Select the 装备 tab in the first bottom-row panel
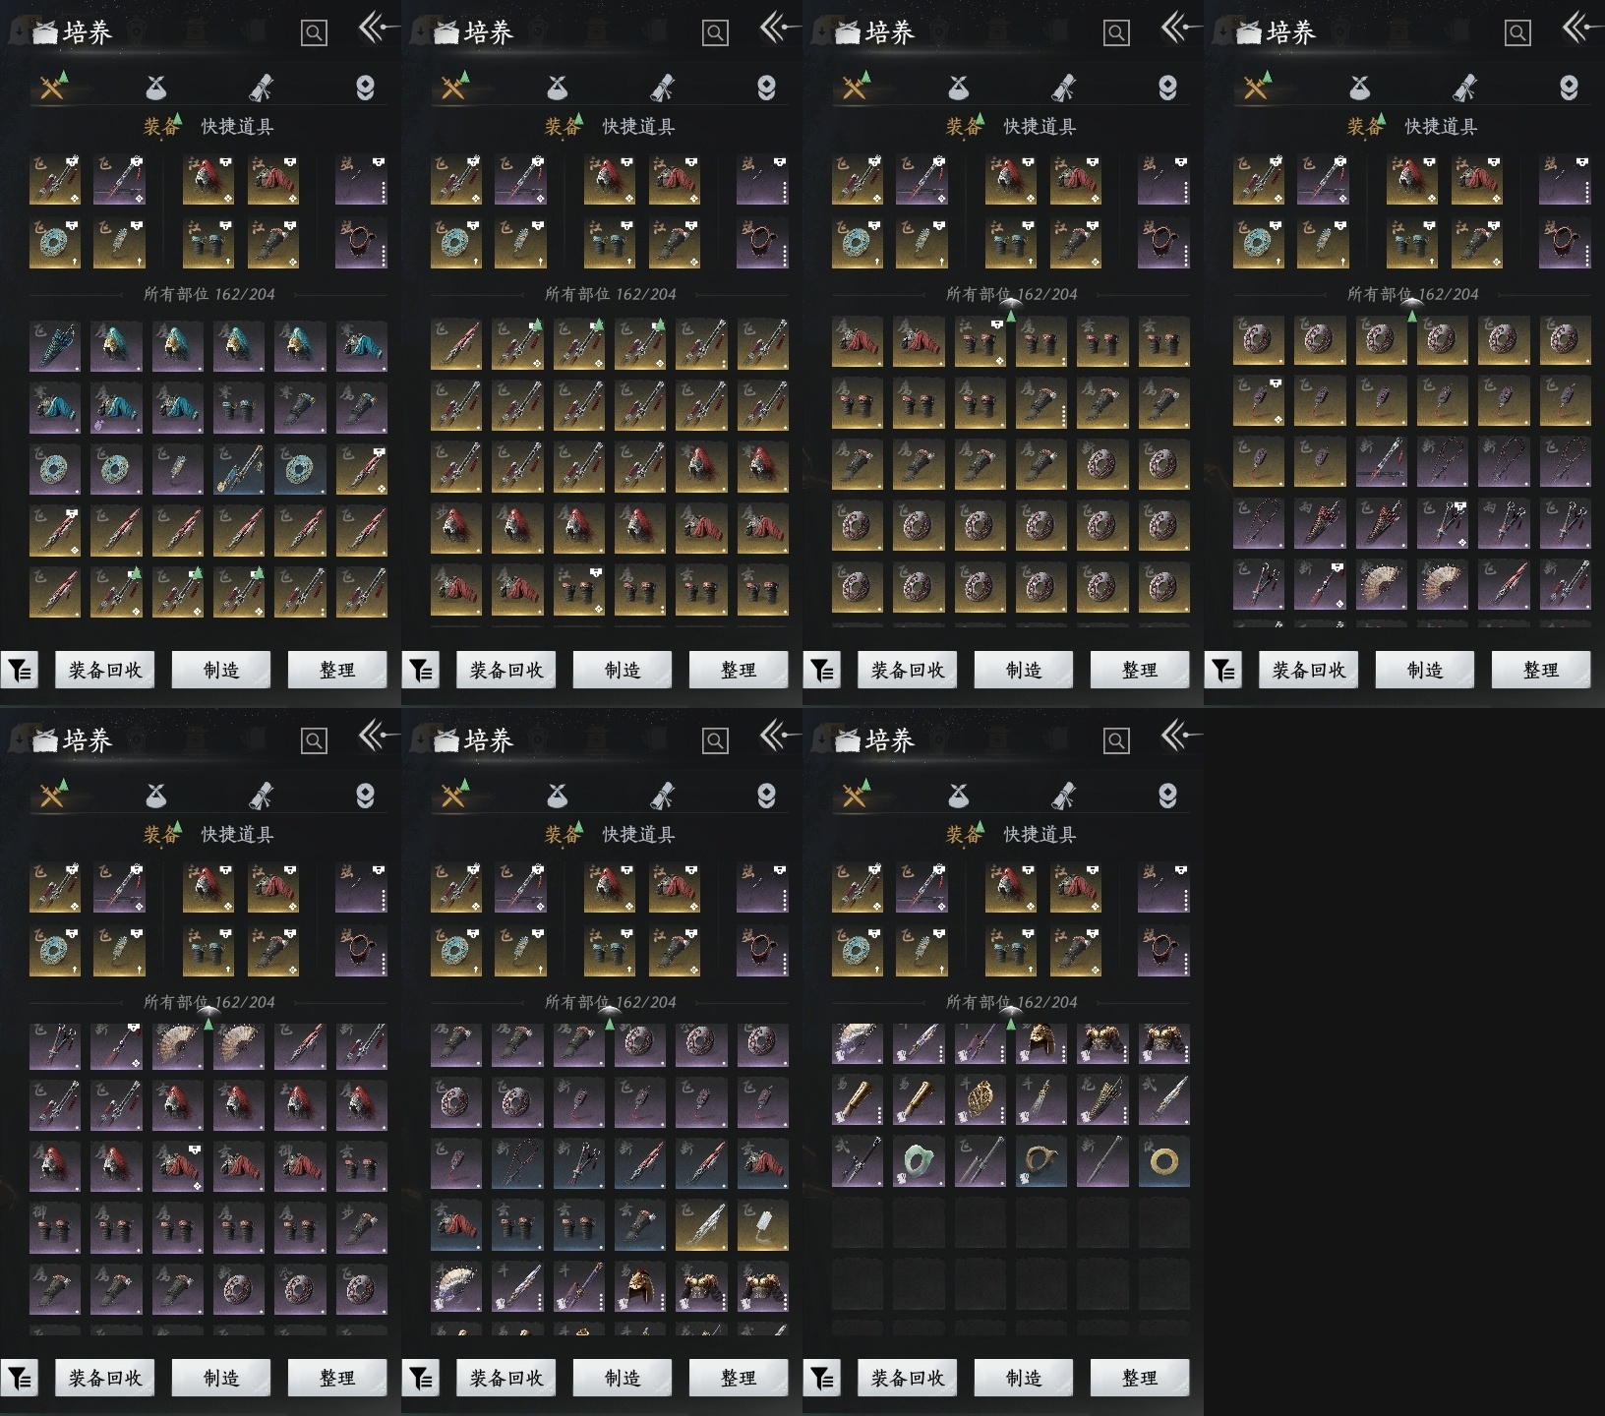Screen dimensions: 1605x1416 (x=160, y=835)
